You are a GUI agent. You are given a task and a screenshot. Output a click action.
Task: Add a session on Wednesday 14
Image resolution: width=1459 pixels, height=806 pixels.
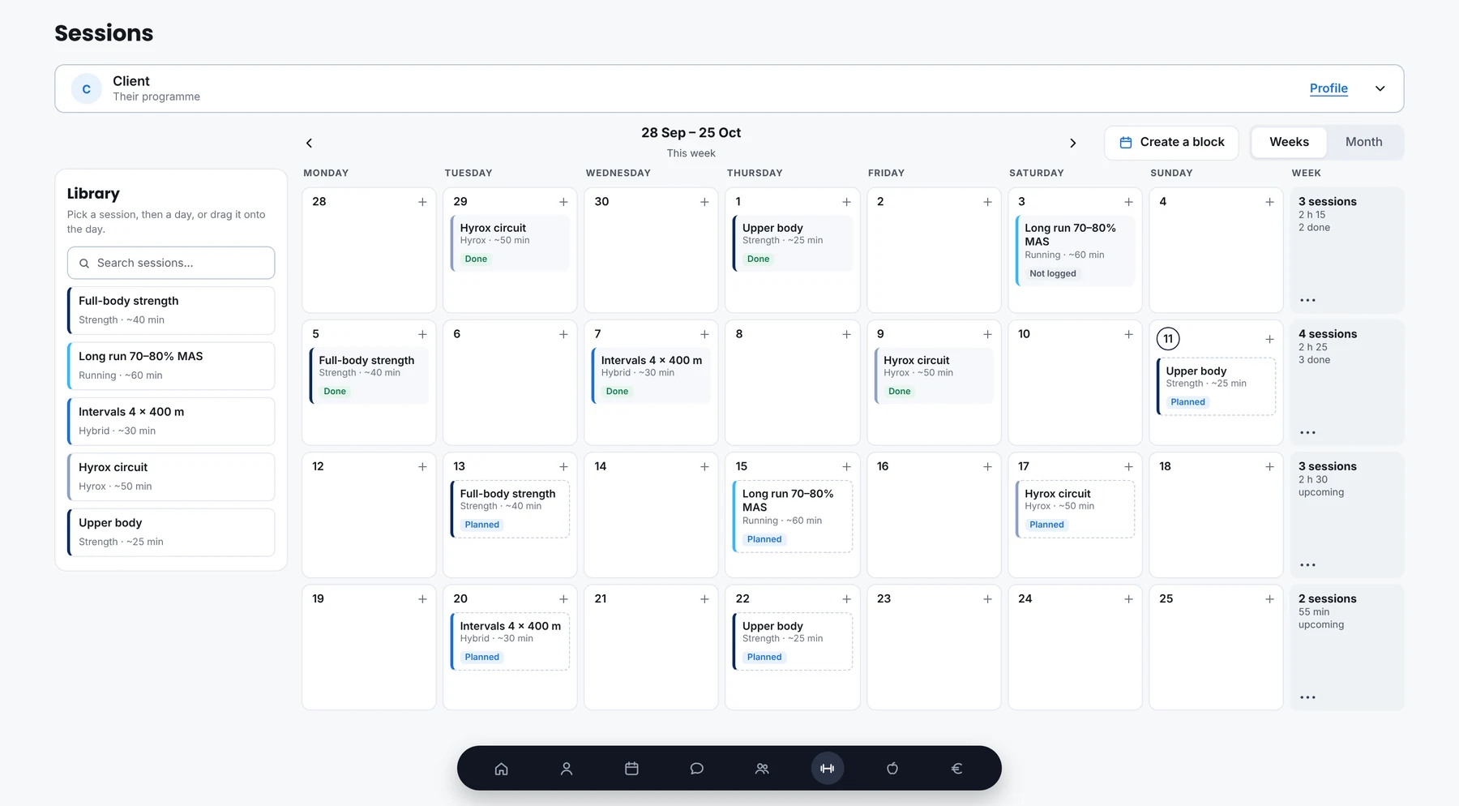pyautogui.click(x=704, y=467)
